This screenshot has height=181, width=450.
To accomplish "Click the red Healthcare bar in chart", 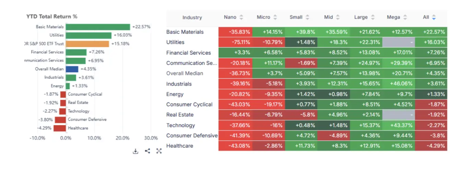I will pyautogui.click(x=60, y=128).
